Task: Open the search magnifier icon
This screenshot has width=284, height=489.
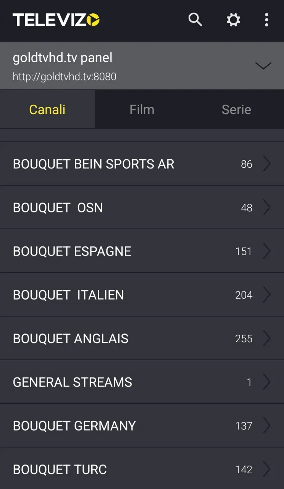Action: tap(195, 19)
